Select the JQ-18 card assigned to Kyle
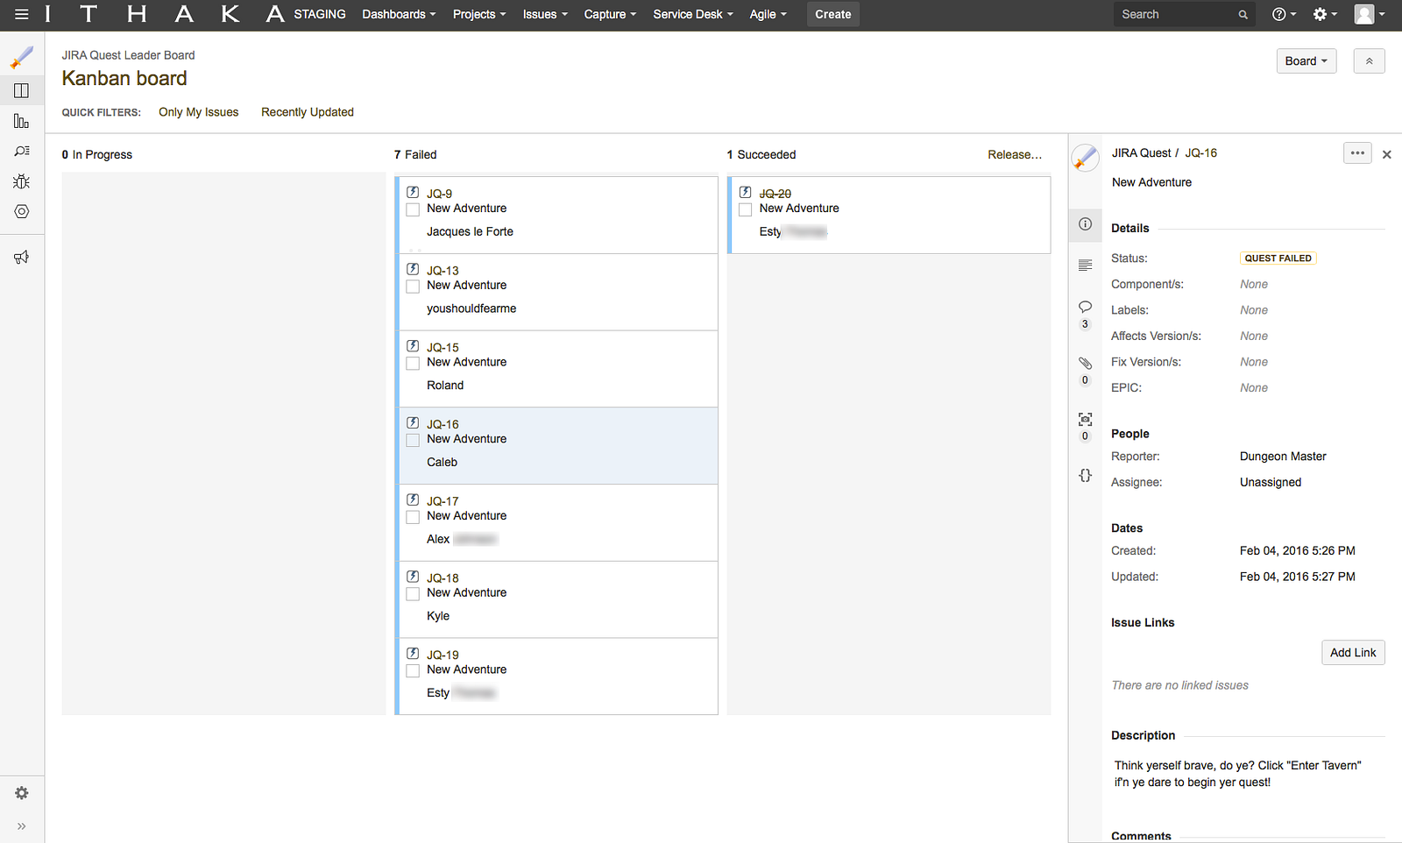The width and height of the screenshot is (1402, 843). coord(558,599)
